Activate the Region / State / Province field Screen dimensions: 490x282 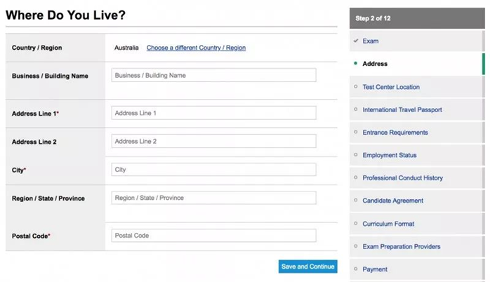tap(213, 198)
